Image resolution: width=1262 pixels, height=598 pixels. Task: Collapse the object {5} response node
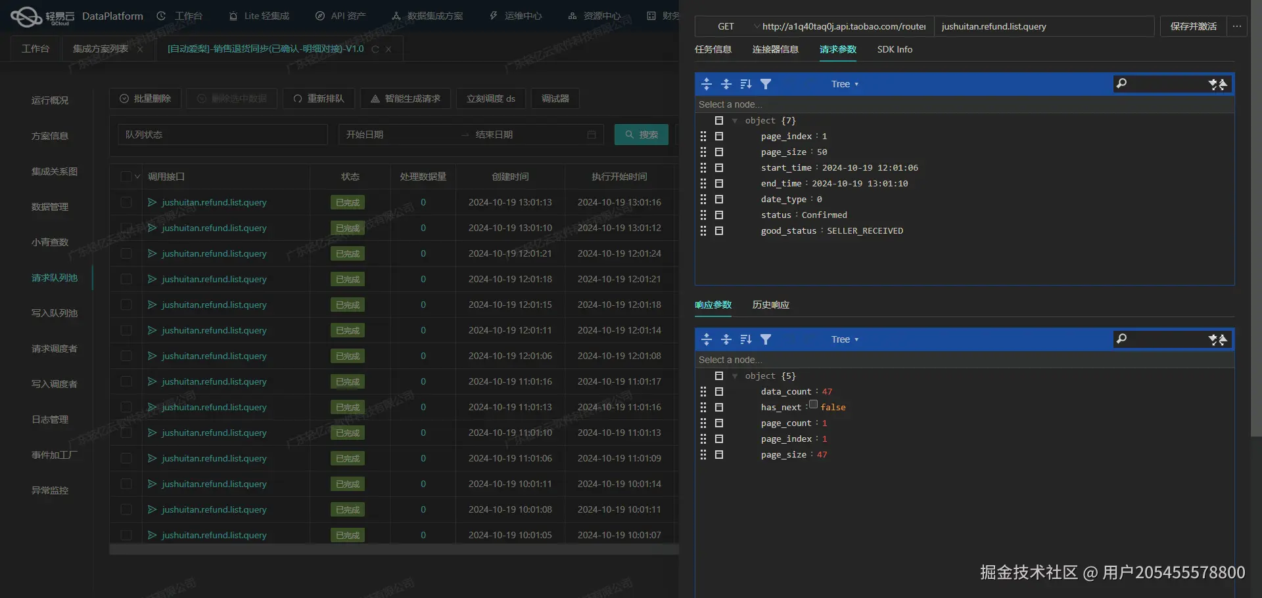click(735, 376)
